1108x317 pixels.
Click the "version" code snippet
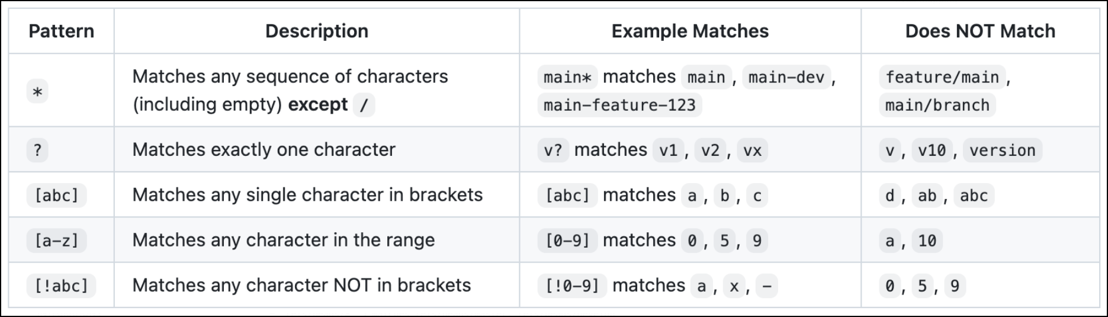(x=1002, y=151)
